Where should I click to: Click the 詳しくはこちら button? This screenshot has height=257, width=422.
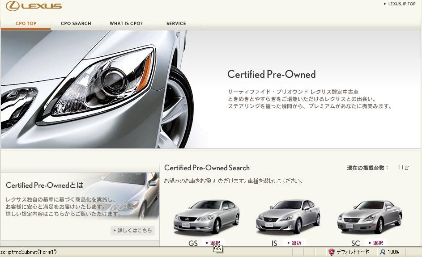pos(132,230)
